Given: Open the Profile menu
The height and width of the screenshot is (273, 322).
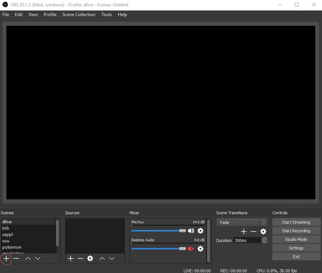Looking at the screenshot, I should (x=50, y=15).
